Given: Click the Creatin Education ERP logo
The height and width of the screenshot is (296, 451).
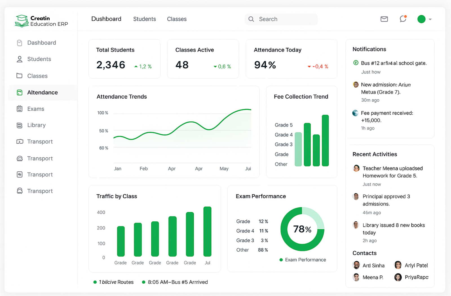Looking at the screenshot, I should [x=41, y=21].
